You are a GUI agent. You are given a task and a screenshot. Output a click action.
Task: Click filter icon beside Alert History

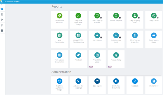pos(101,37)
